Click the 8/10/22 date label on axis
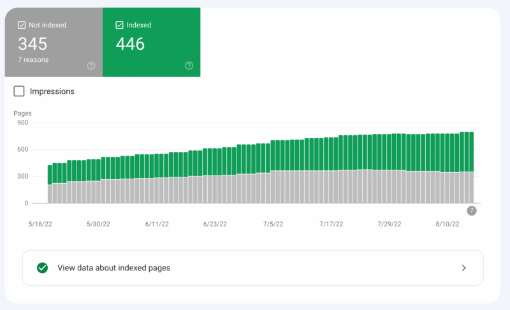 pos(447,224)
